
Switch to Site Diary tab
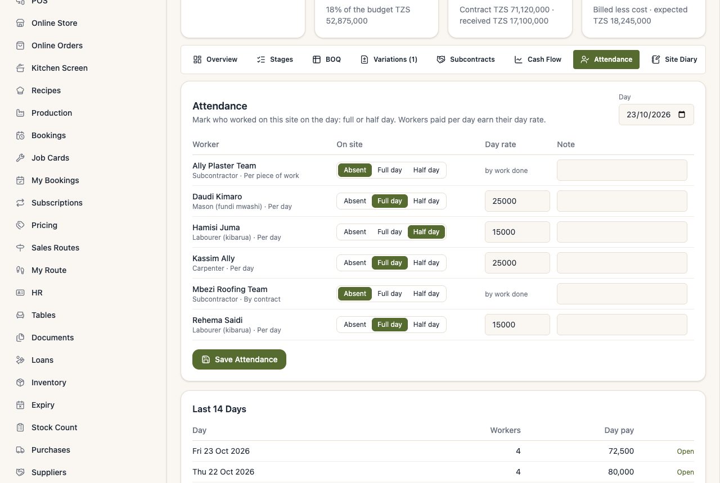tap(674, 60)
